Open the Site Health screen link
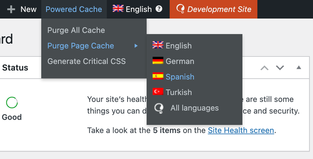313x159 pixels. tap(241, 131)
